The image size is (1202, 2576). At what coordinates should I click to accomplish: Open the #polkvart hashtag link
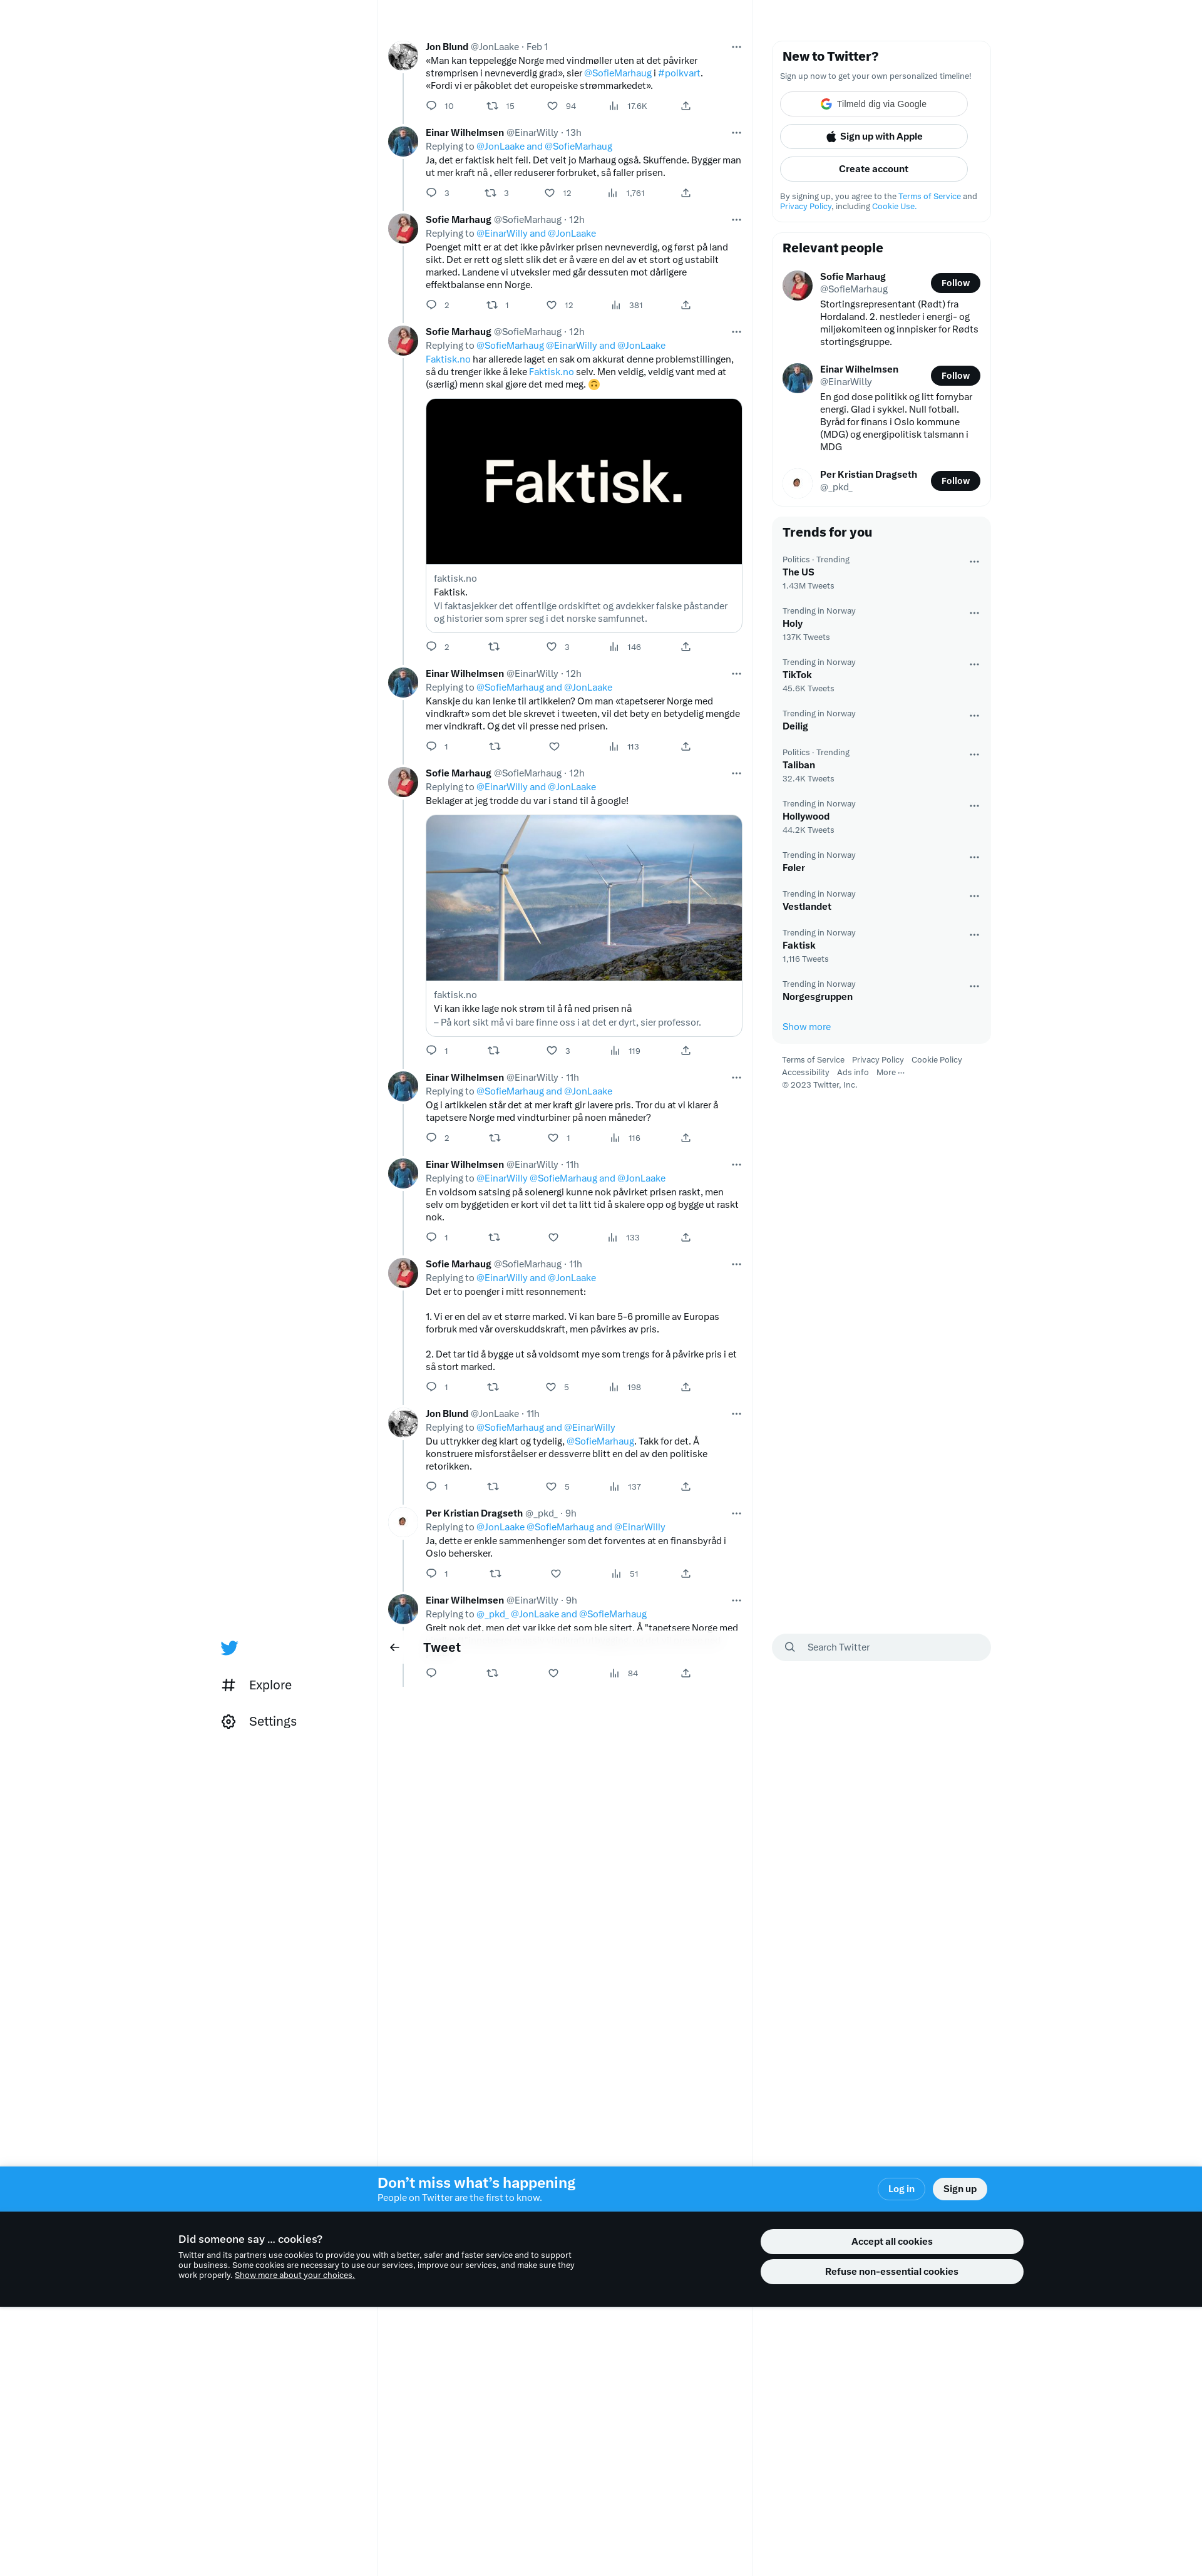click(679, 73)
